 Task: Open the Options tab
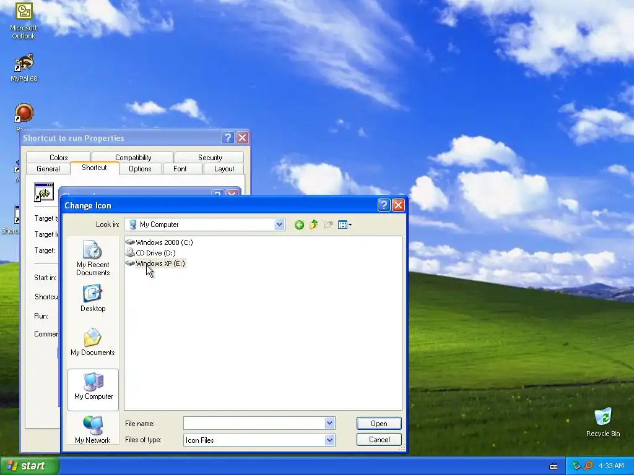[x=140, y=168]
